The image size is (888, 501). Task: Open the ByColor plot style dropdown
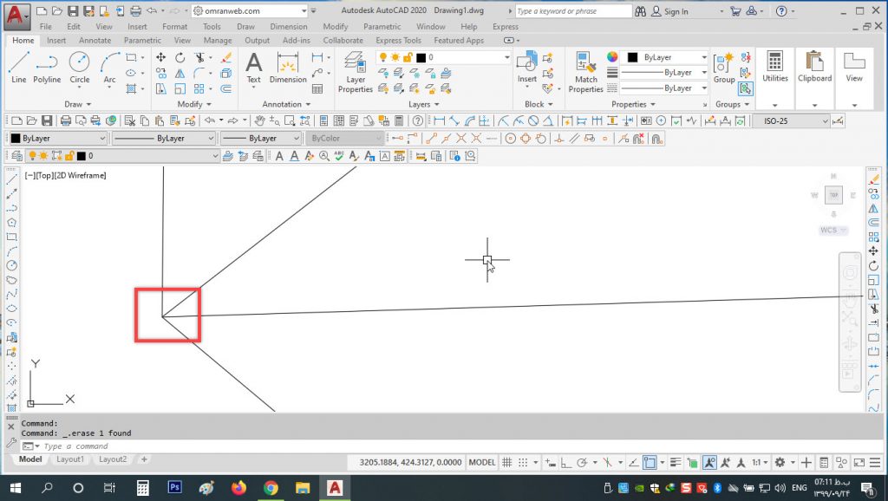345,139
